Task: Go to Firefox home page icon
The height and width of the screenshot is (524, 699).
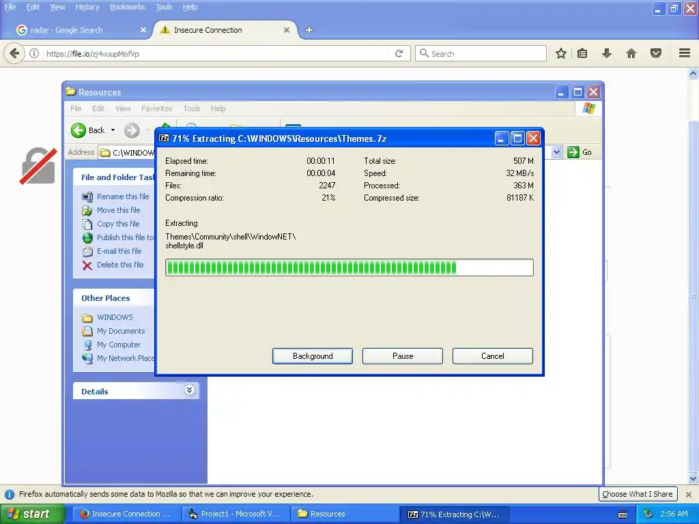Action: tap(631, 53)
